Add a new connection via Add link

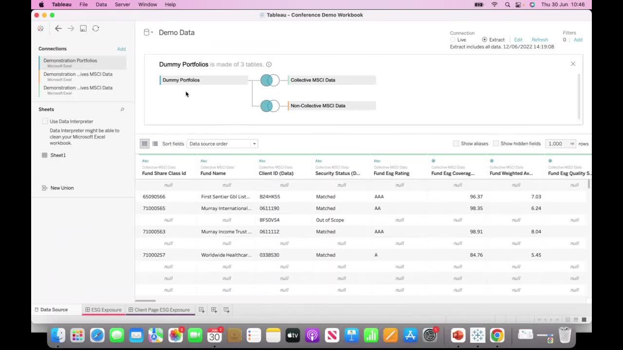(121, 49)
